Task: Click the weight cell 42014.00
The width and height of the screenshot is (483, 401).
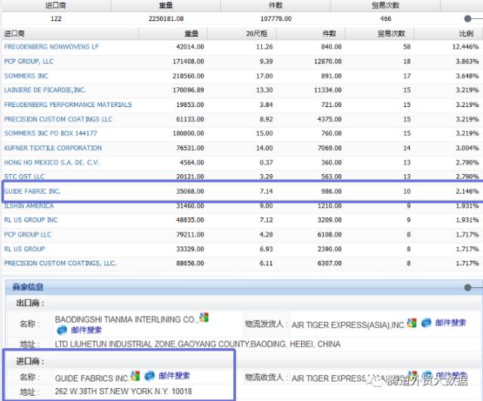Action: pos(190,47)
